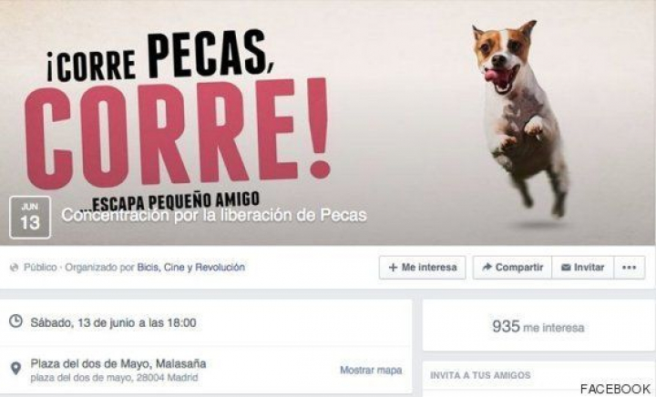This screenshot has height=397, width=656.
Task: Open the 935 me interesa count
Action: (x=538, y=327)
